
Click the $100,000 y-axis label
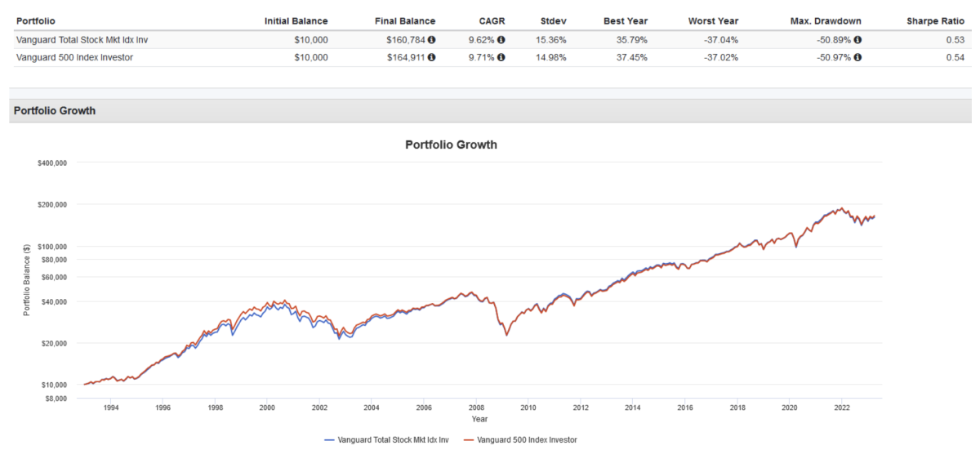51,247
